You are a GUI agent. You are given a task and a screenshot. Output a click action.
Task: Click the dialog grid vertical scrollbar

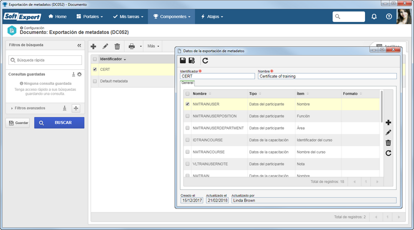coord(381,107)
